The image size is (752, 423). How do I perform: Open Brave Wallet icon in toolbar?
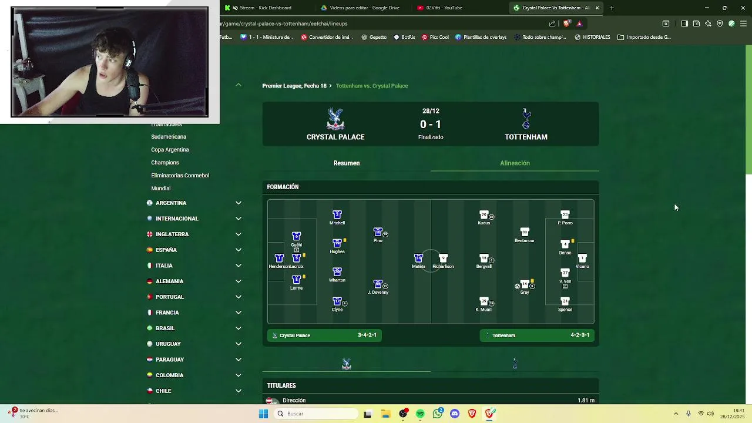coord(696,23)
